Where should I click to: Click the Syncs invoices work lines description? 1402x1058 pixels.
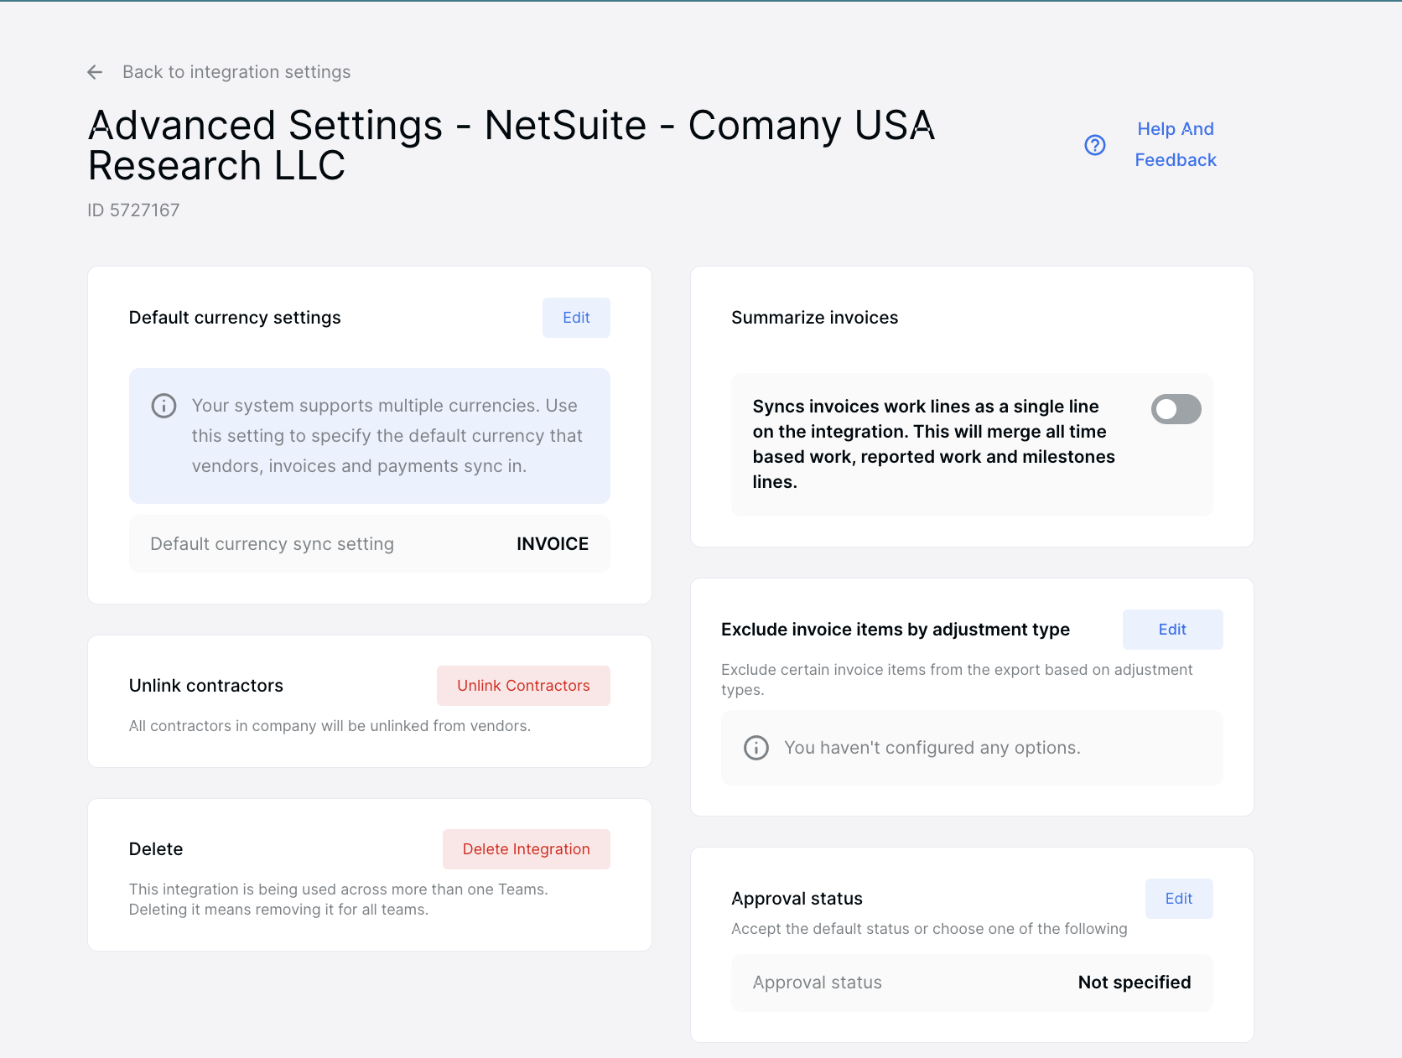point(933,444)
